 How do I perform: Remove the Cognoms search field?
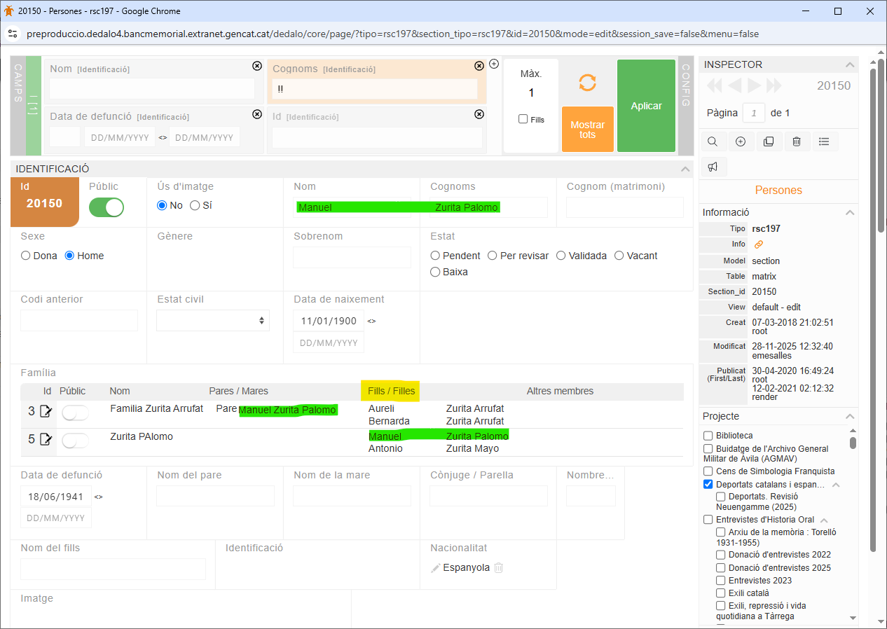(x=479, y=66)
